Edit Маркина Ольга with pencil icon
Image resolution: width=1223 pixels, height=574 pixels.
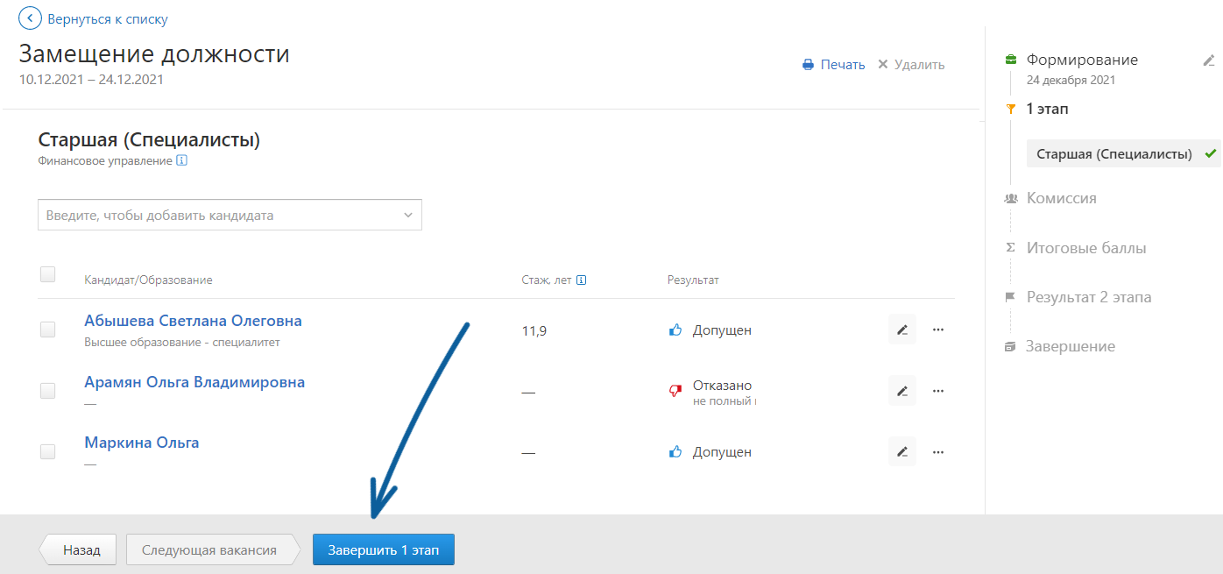point(902,452)
